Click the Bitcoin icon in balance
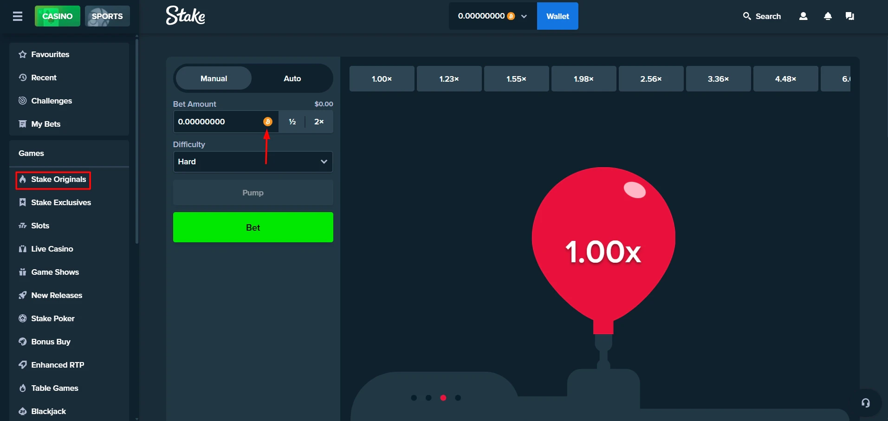 pyautogui.click(x=511, y=16)
